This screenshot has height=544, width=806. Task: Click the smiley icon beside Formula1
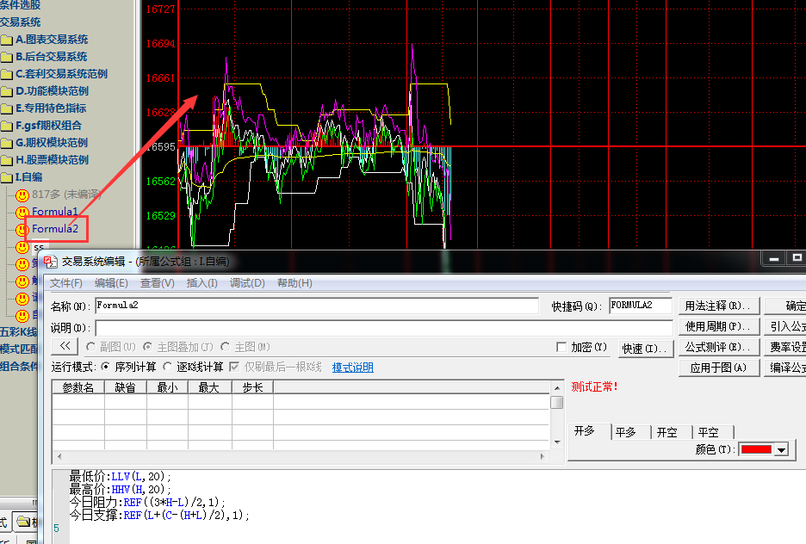tap(22, 212)
